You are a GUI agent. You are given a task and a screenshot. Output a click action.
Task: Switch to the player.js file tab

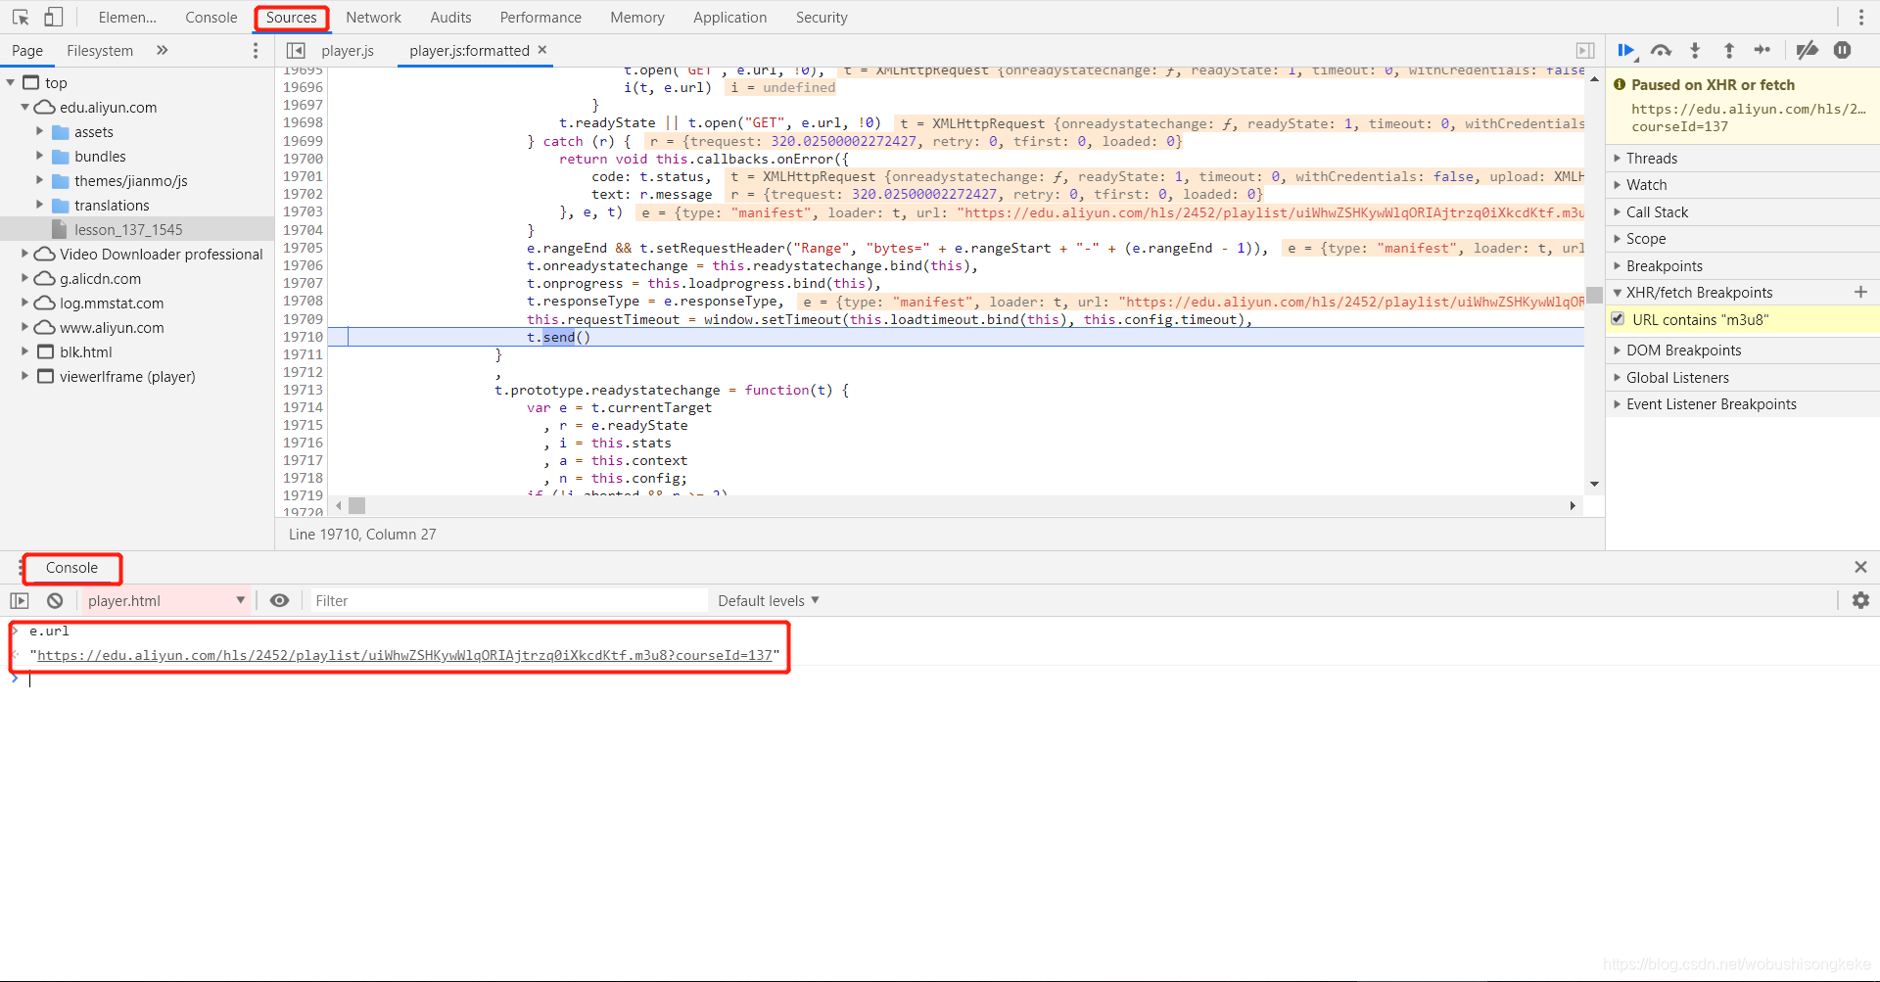(348, 50)
